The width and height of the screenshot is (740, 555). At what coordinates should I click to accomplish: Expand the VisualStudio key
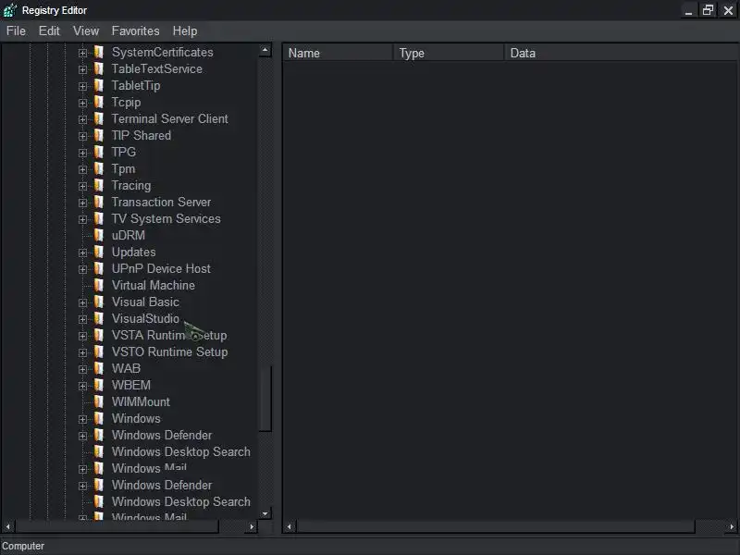click(x=82, y=319)
